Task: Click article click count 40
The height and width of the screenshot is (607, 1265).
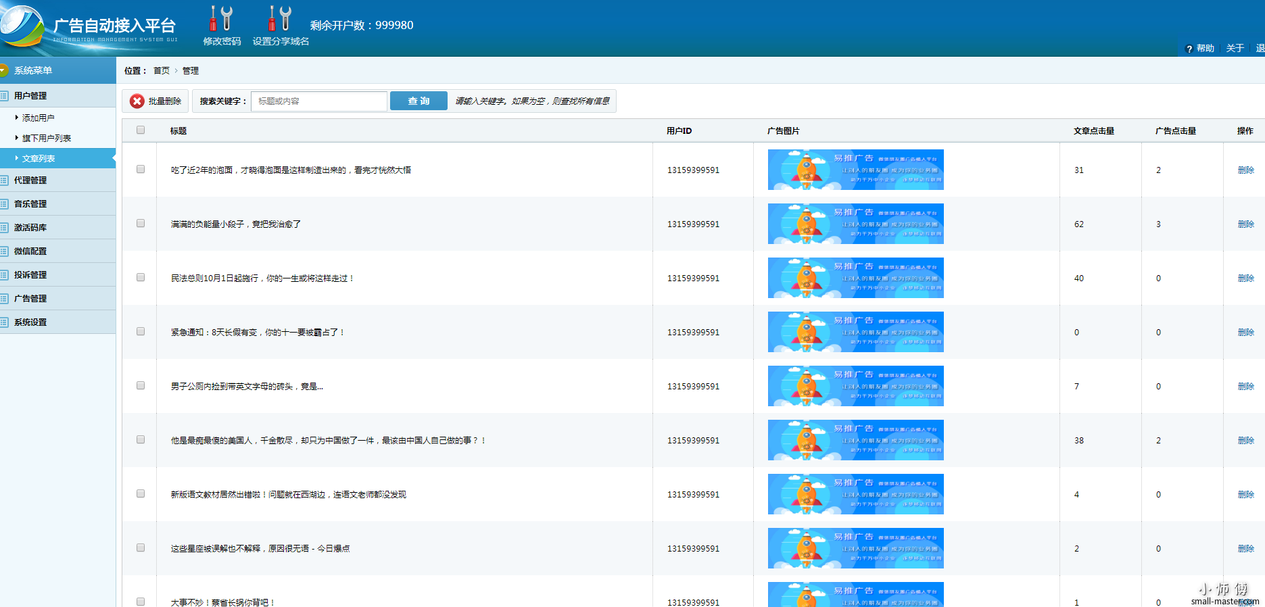Action: (1079, 278)
